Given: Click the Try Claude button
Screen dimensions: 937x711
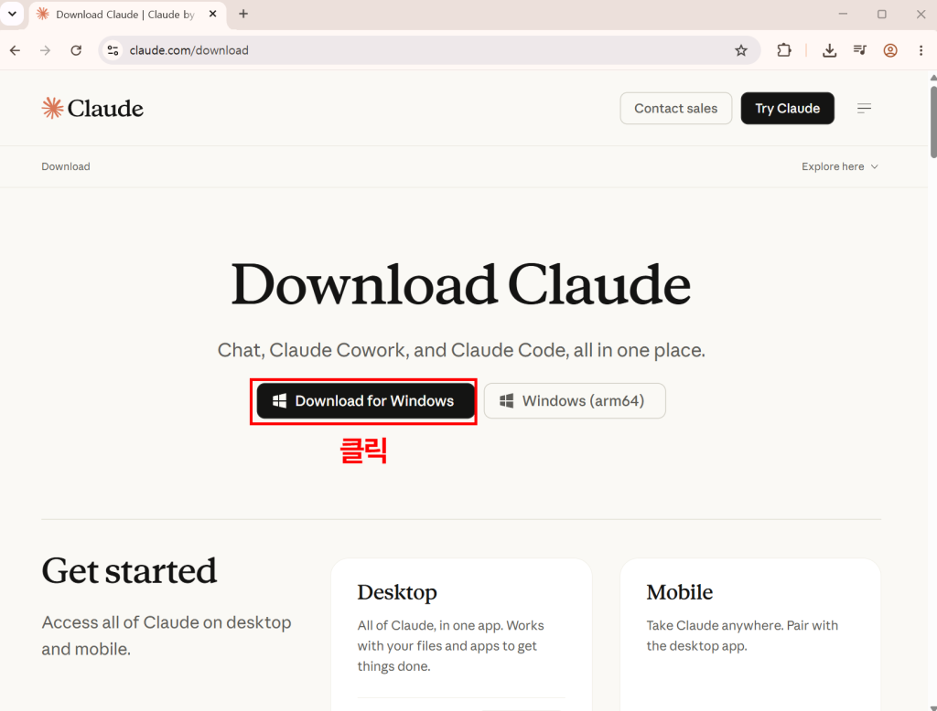Looking at the screenshot, I should tap(788, 109).
